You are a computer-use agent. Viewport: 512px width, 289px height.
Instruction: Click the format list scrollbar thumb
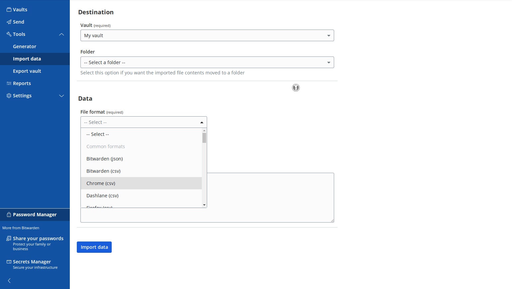pos(204,138)
